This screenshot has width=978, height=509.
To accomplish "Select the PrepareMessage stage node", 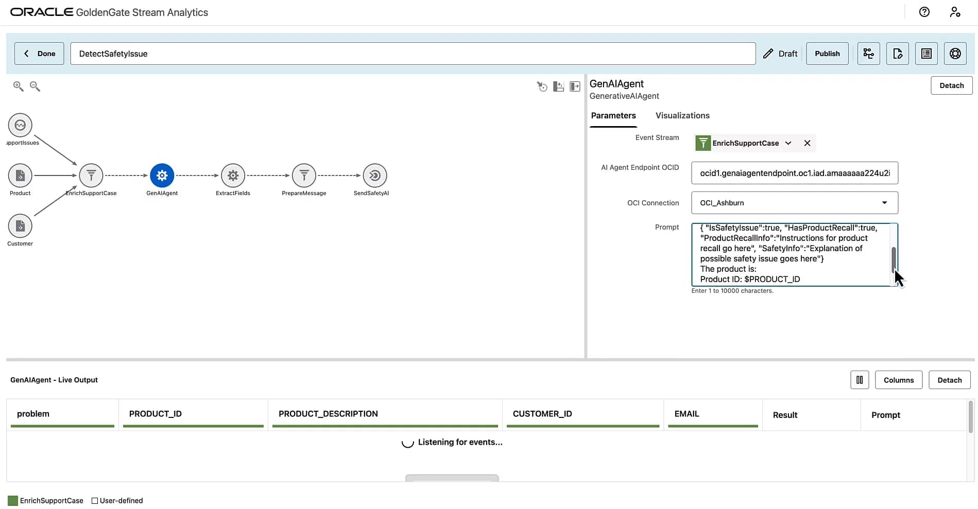I will point(304,175).
